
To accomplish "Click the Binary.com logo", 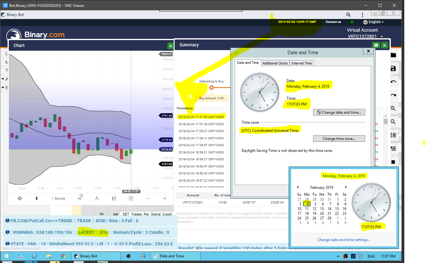I will tap(35, 35).
